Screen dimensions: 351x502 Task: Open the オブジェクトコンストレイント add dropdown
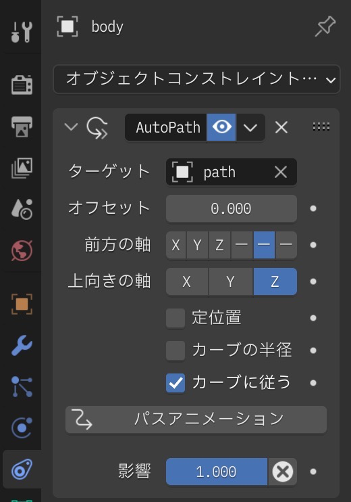click(196, 79)
